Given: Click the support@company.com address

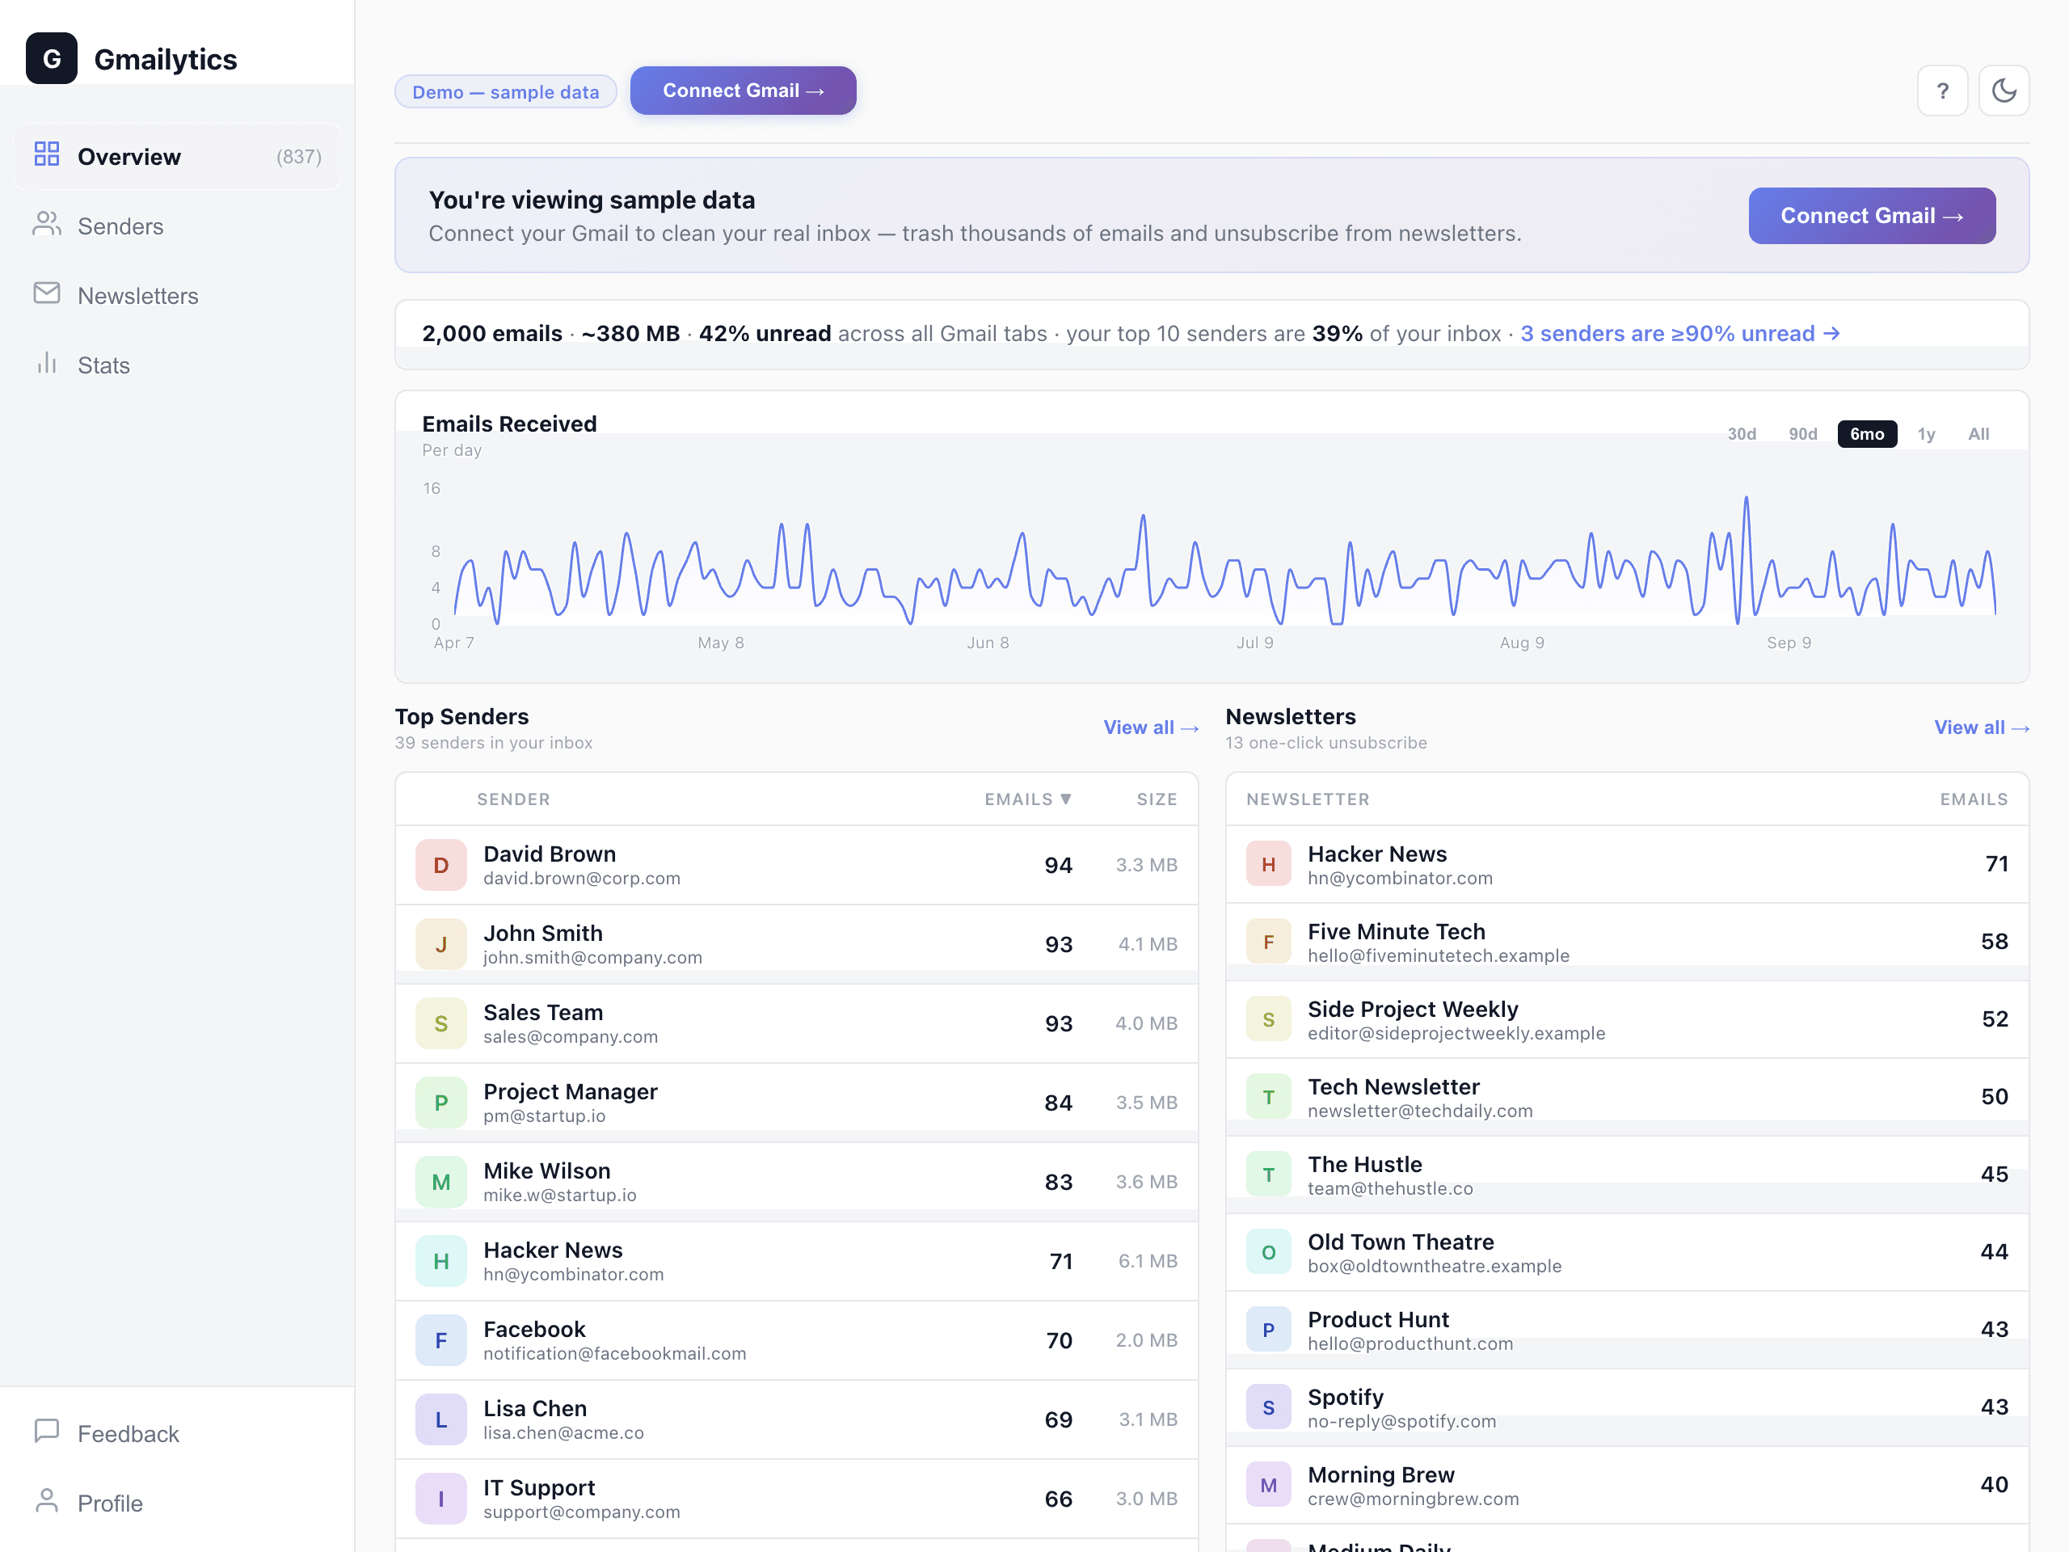Looking at the screenshot, I should [x=582, y=1512].
